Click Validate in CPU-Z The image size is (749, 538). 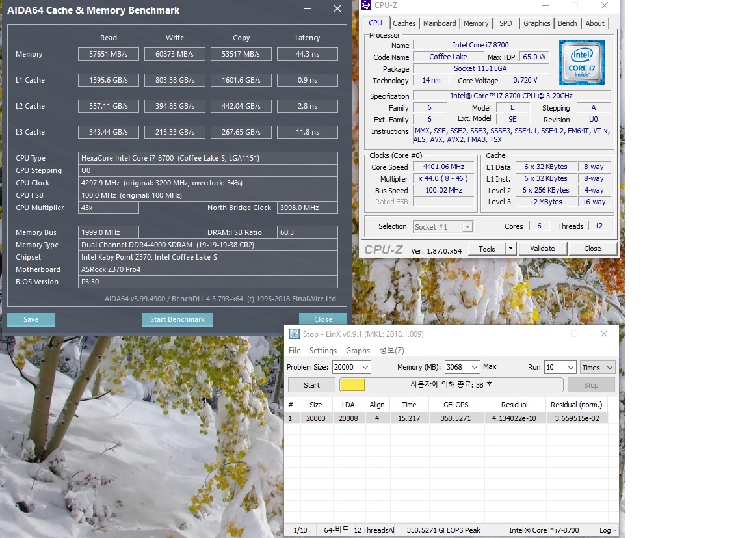[x=542, y=249]
